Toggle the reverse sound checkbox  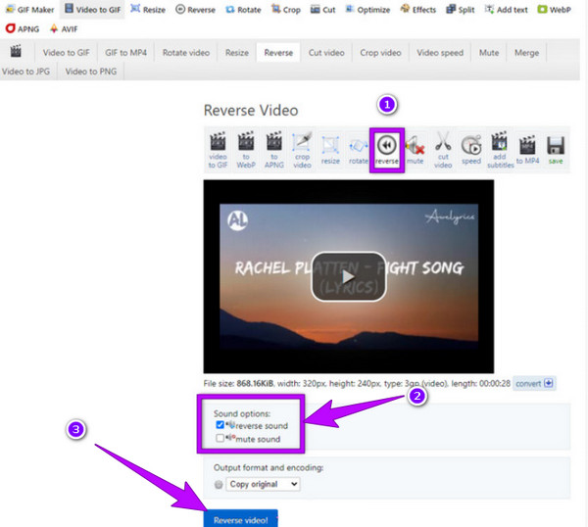220,425
